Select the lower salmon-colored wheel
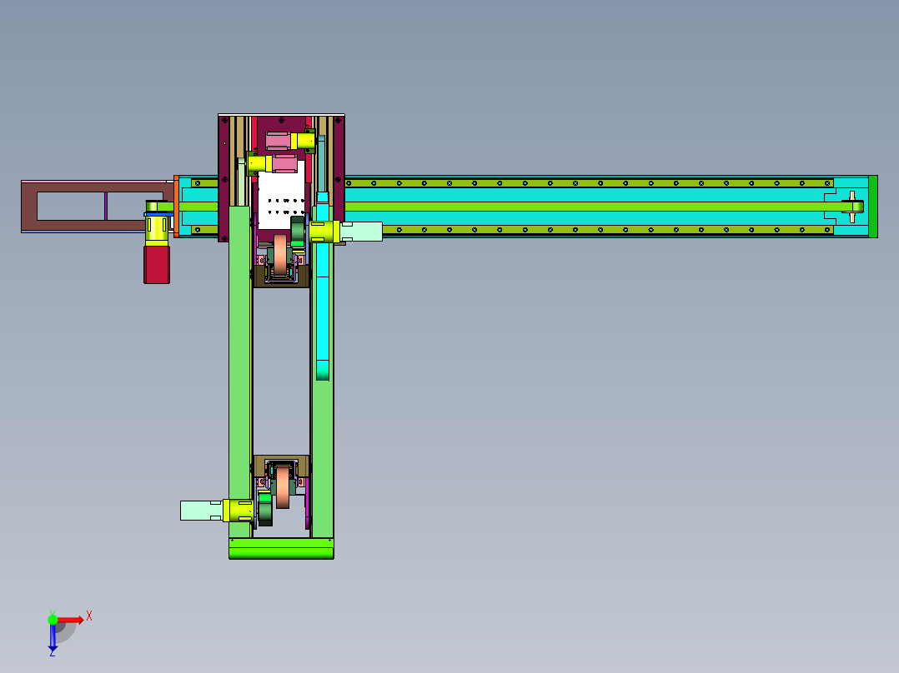 [x=283, y=487]
